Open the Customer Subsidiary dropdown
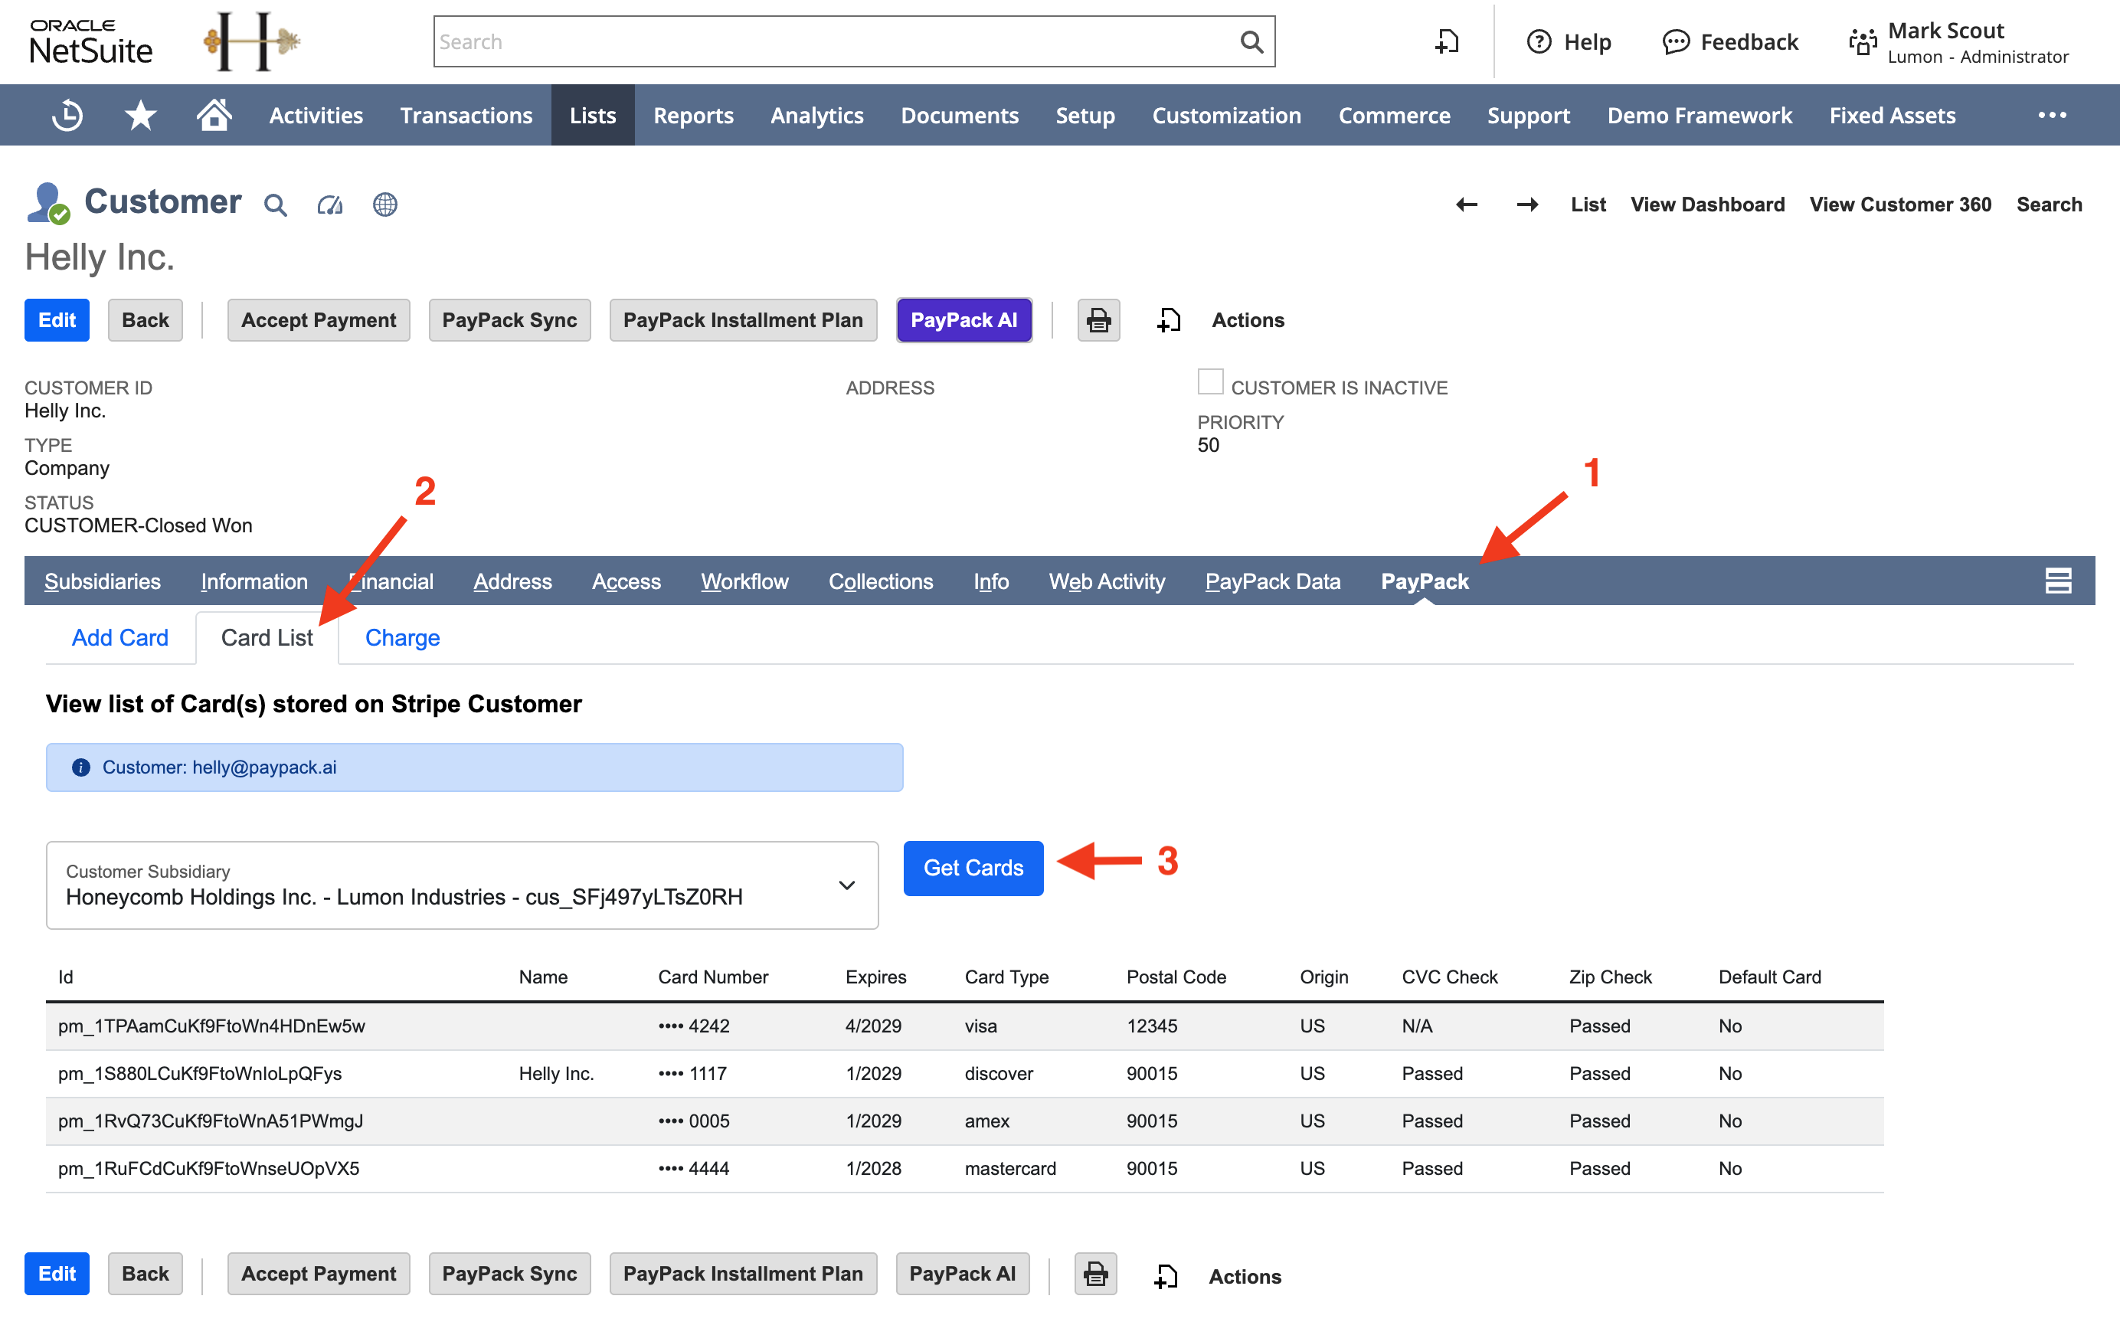Viewport: 2120px width, 1322px height. [x=462, y=885]
